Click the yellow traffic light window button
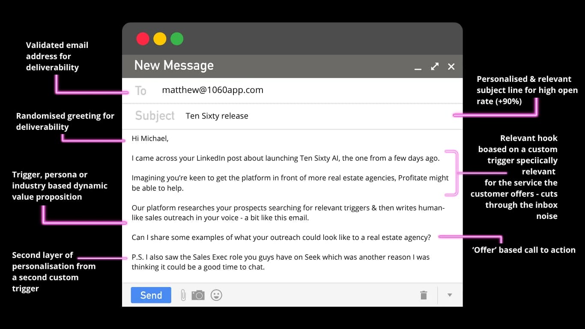Viewport: 585px width, 329px height. [x=160, y=39]
